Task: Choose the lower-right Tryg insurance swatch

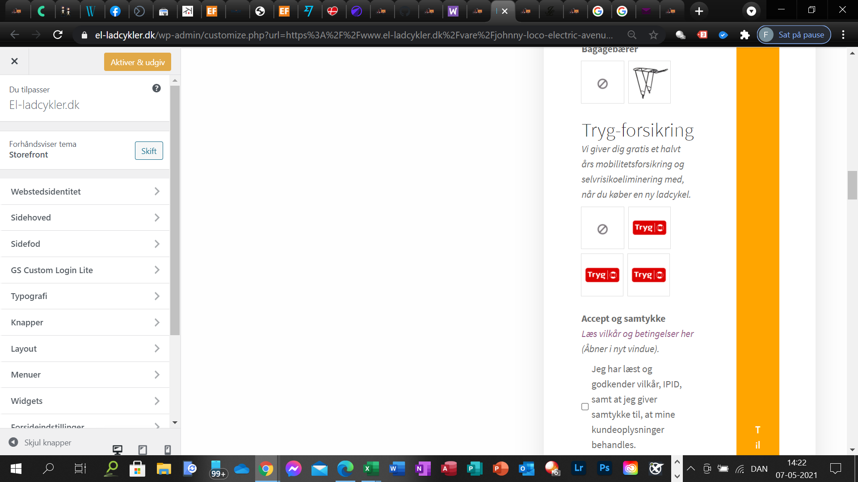Action: coord(648,275)
